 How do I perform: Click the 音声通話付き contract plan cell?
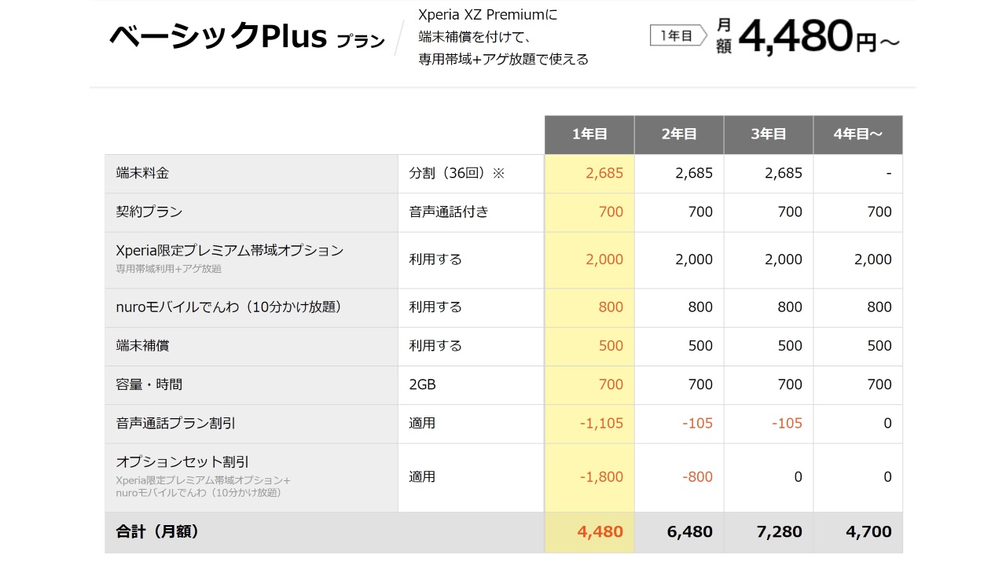point(448,211)
